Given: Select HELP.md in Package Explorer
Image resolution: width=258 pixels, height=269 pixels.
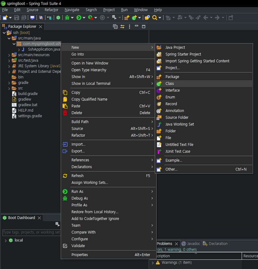Looking at the screenshot, I should (23, 110).
